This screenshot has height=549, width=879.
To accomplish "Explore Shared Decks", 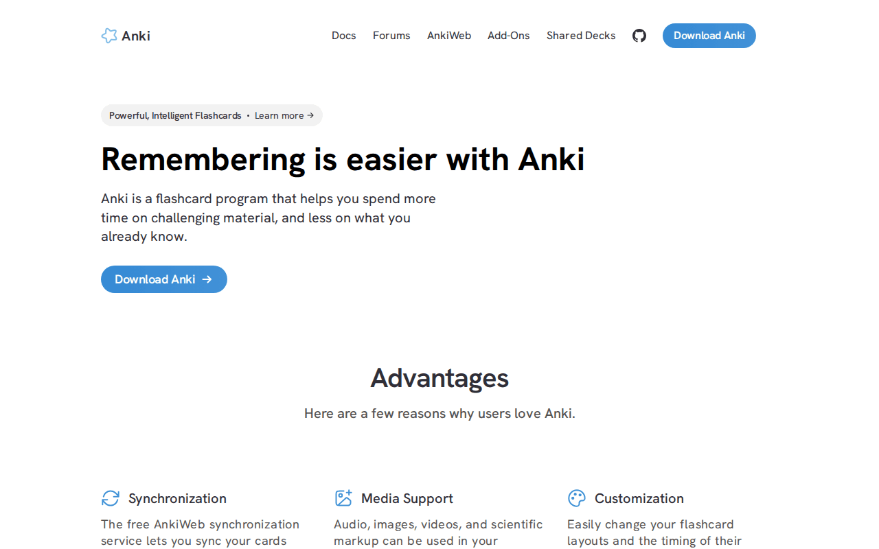I will tap(581, 35).
